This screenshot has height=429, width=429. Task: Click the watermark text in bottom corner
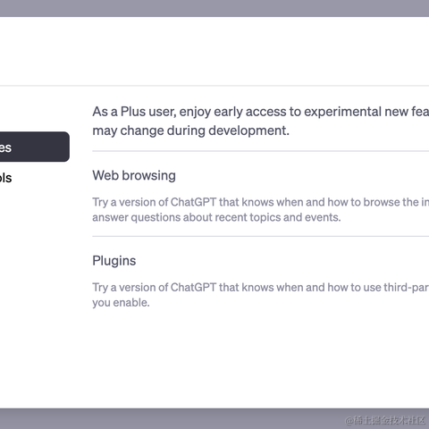point(385,420)
